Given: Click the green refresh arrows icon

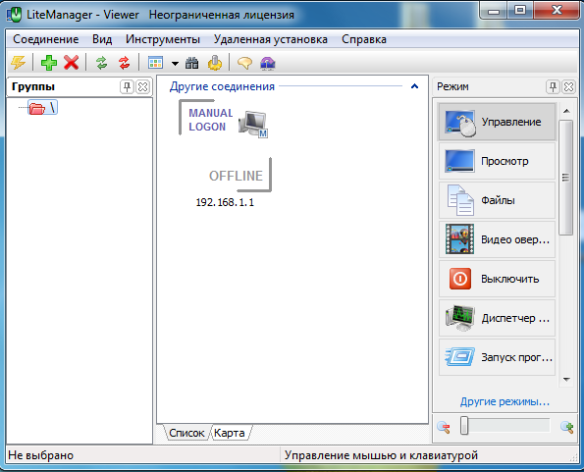Looking at the screenshot, I should [102, 63].
